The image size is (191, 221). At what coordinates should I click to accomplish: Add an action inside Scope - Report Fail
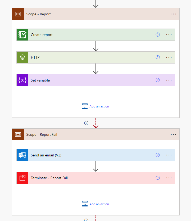[x=96, y=204]
